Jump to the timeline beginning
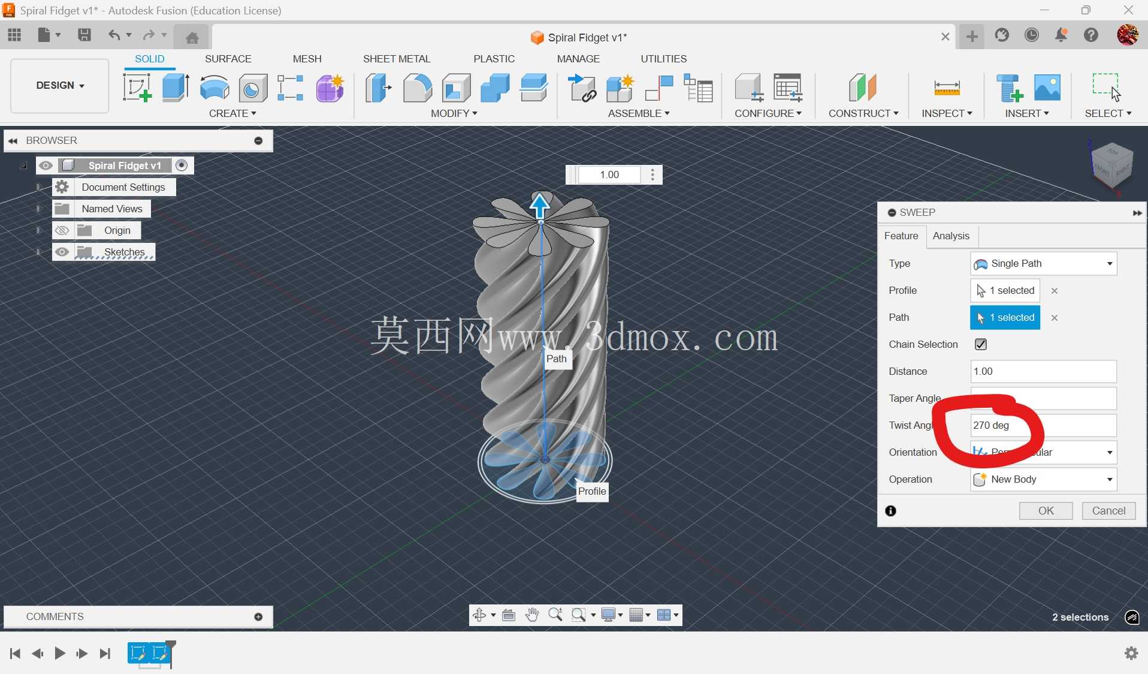 coord(15,653)
